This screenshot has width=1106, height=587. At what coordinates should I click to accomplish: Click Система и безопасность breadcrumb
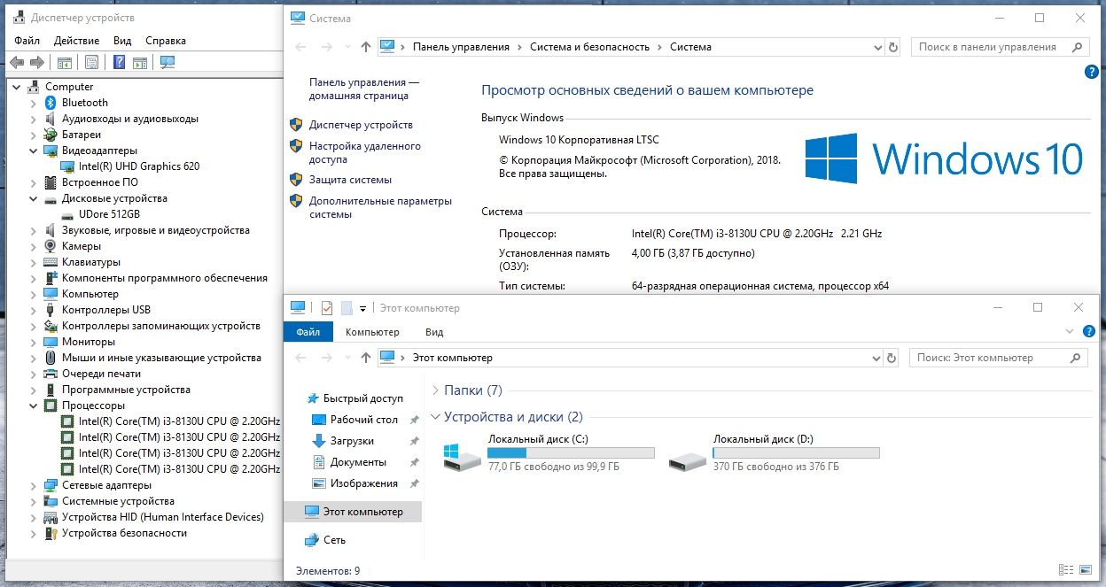coord(589,47)
